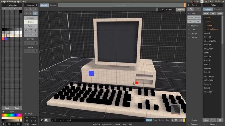Open the console arrow at viewport bottom

click(x=41, y=120)
